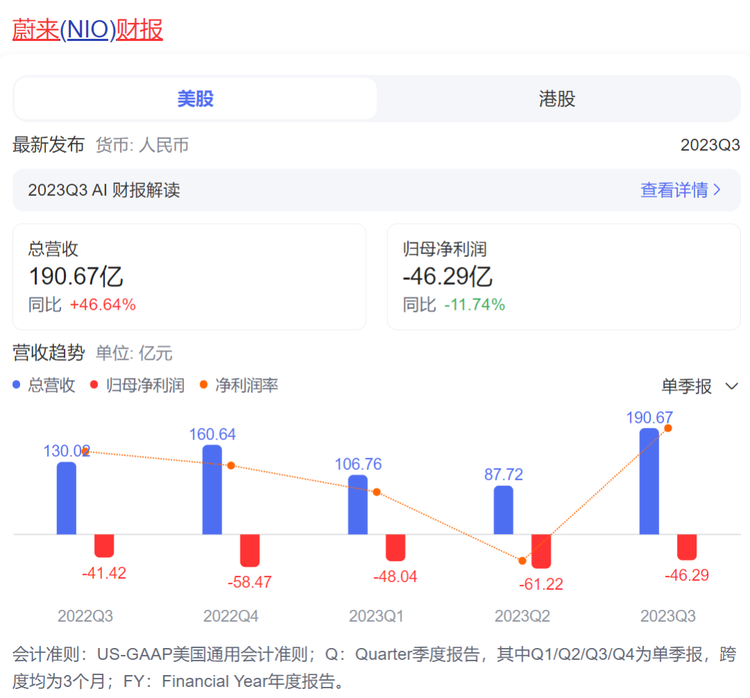Click the blue 2023Q1 revenue bar
The width and height of the screenshot is (750, 698).
pos(358,505)
